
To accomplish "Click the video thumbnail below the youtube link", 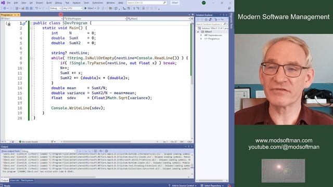I will pos(283,171).
